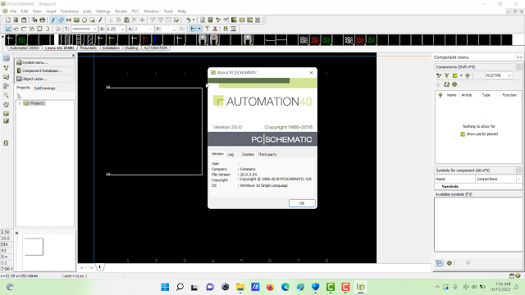Click the Delete X icon in toolbar
525x295 pixels.
click(x=135, y=20)
